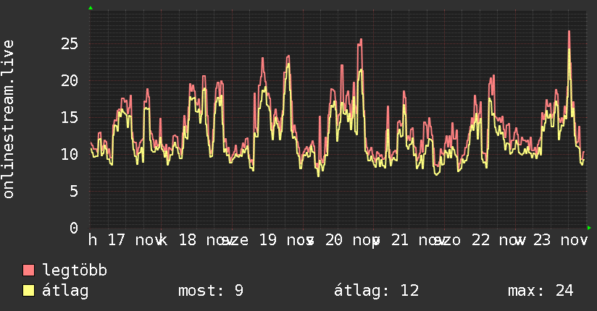597x311 pixels.
Task: Click the 'átlag: 12' average value
Action: [x=376, y=291]
